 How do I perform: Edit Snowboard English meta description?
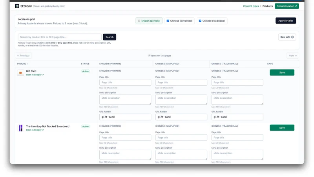coord(125,155)
